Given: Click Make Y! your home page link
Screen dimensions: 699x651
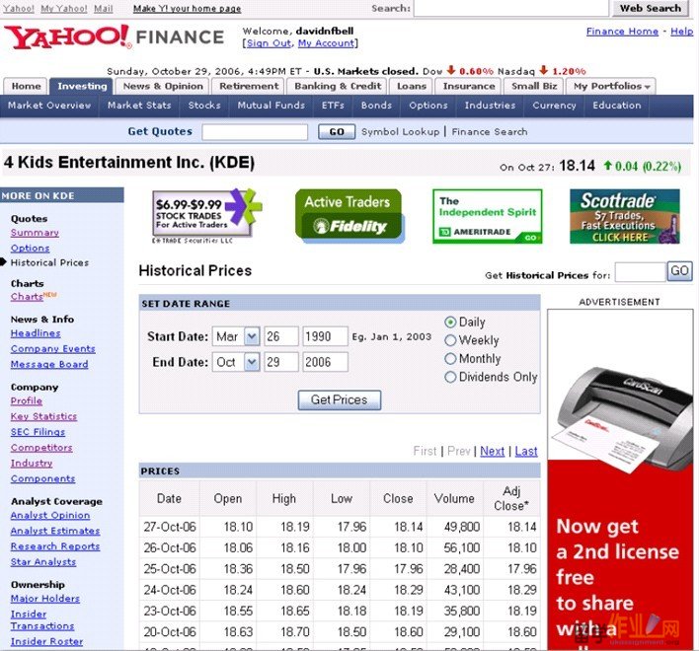Looking at the screenshot, I should click(x=188, y=9).
